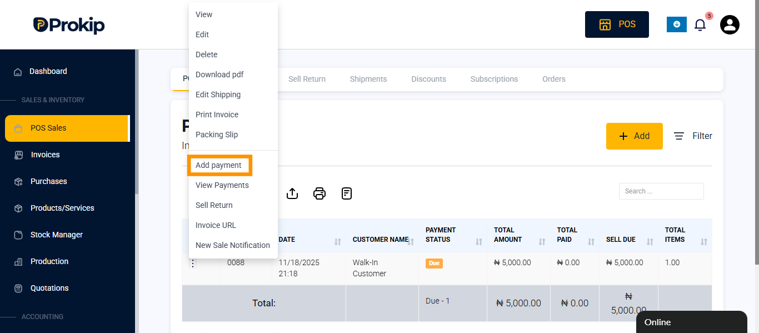The image size is (759, 333).
Task: Click the Online status chat widget
Action: tap(692, 322)
